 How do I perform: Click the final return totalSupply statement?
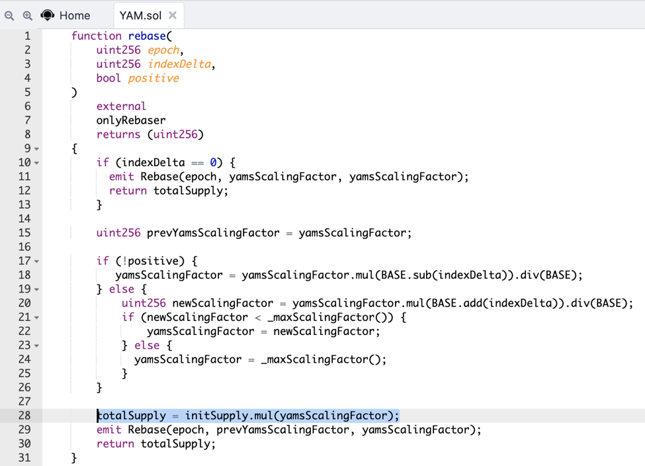155,443
